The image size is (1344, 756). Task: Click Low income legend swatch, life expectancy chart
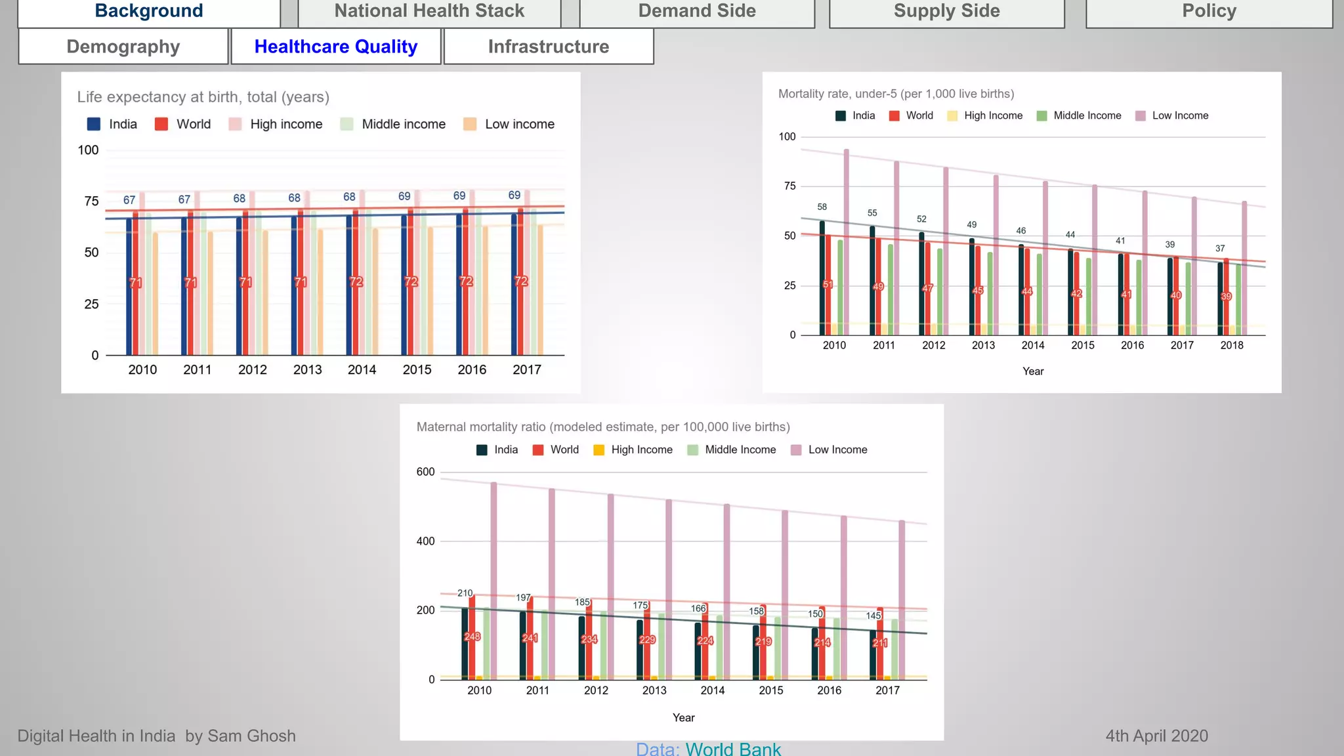[x=470, y=124]
